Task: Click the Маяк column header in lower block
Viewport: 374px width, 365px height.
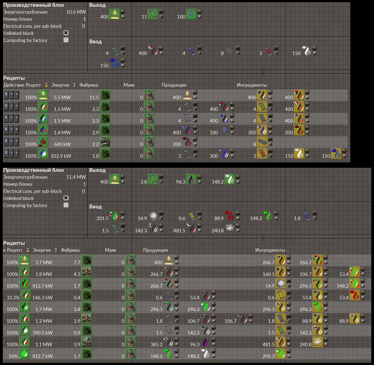Action: click(x=111, y=250)
